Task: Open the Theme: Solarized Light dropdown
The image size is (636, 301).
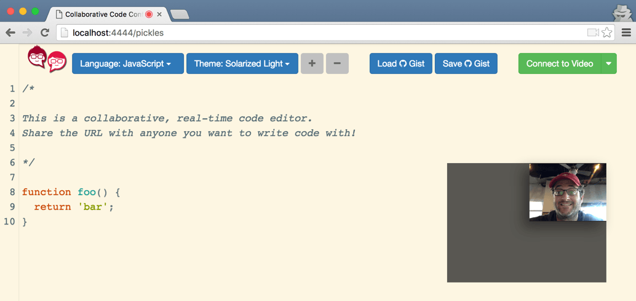Action: [x=242, y=63]
